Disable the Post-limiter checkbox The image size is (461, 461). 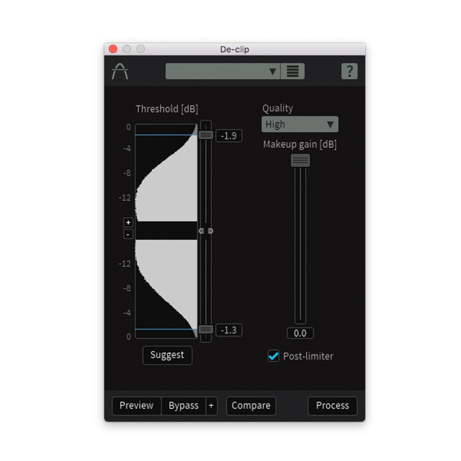(x=274, y=356)
